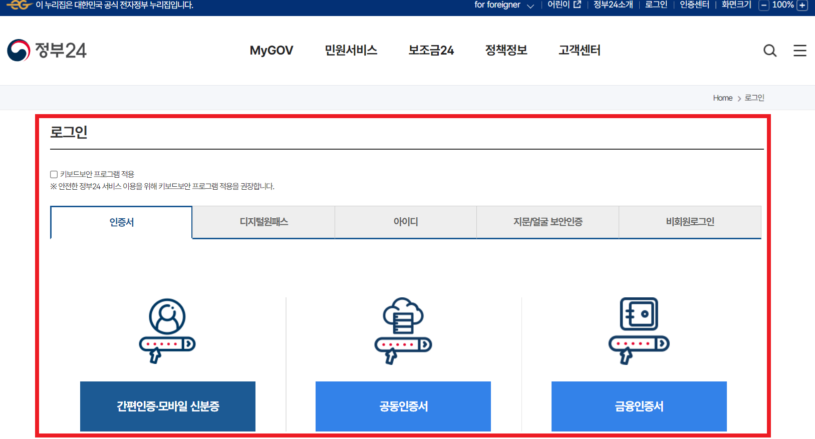Click the 공동인증서 cloud certificate icon
This screenshot has width=815, height=439.
(403, 330)
